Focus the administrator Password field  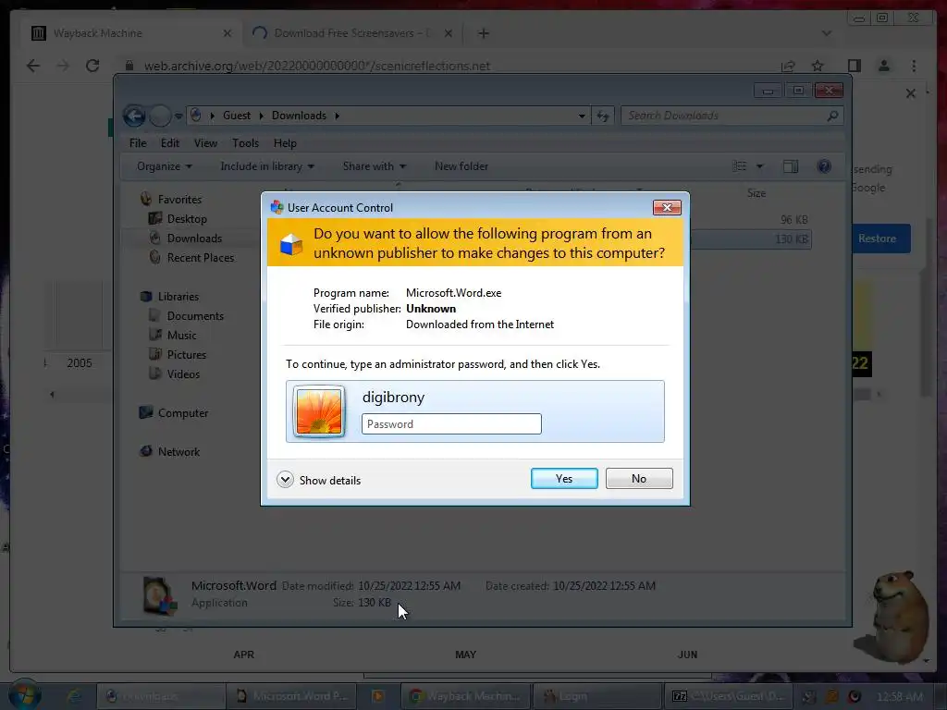[451, 423]
